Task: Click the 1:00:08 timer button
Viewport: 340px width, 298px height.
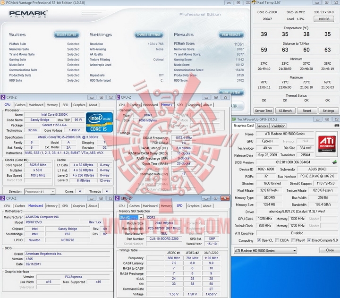Action: (x=324, y=19)
